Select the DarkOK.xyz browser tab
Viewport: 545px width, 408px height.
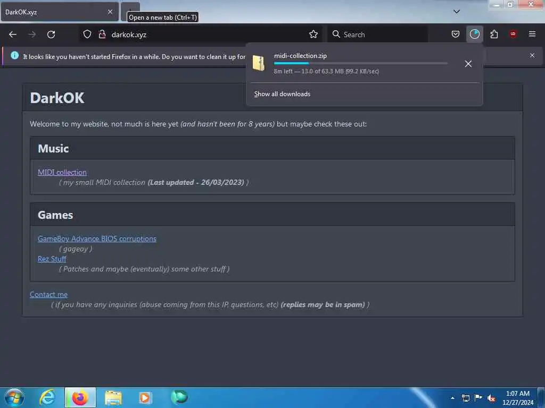click(60, 12)
